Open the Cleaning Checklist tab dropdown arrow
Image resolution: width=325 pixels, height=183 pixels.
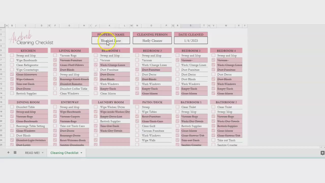point(81,153)
